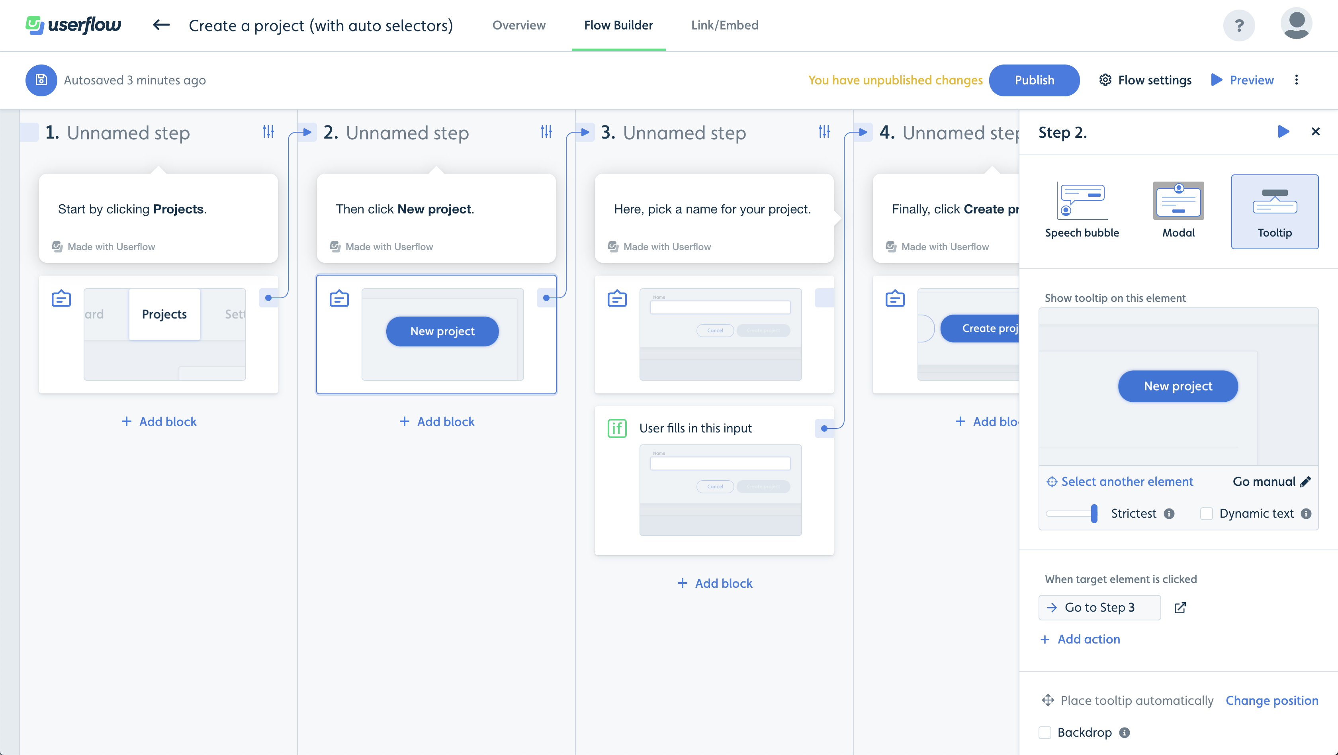Viewport: 1338px width, 755px height.
Task: Click the Publish button
Action: pos(1034,80)
